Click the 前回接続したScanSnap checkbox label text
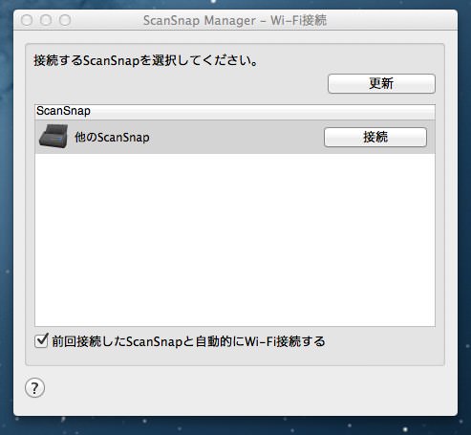 [x=188, y=341]
